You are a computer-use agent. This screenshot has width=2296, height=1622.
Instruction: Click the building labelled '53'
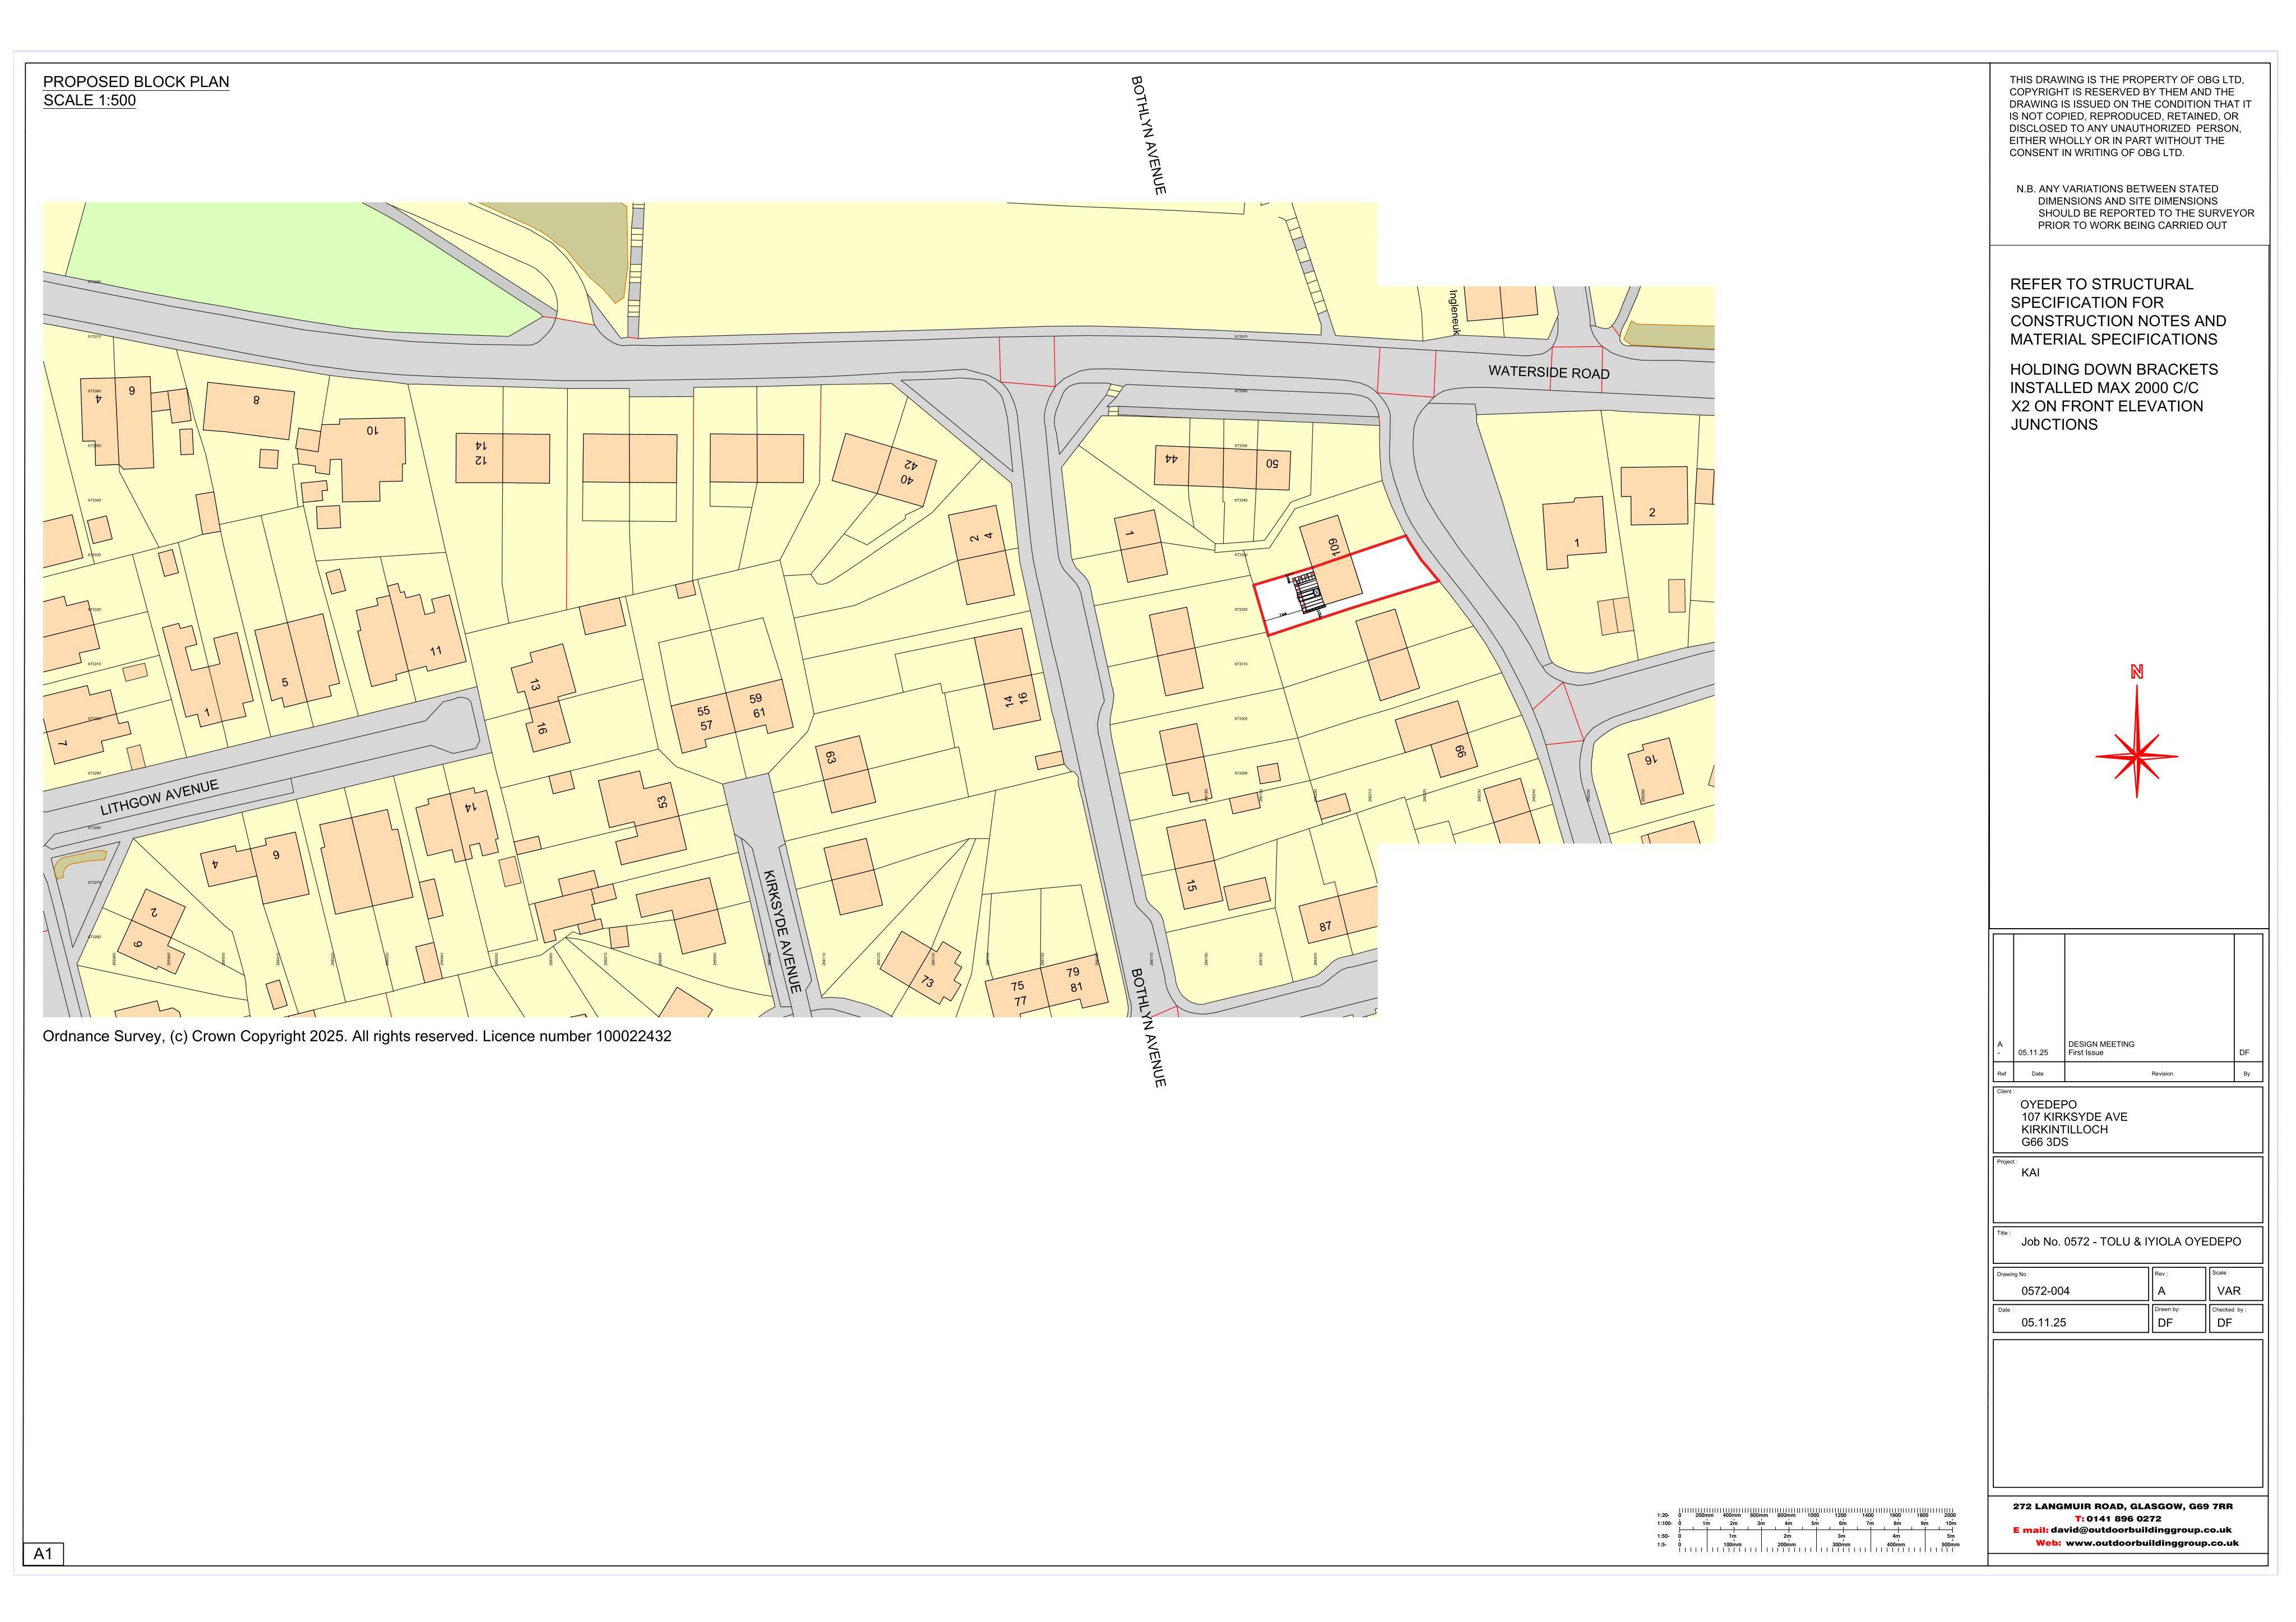click(642, 817)
